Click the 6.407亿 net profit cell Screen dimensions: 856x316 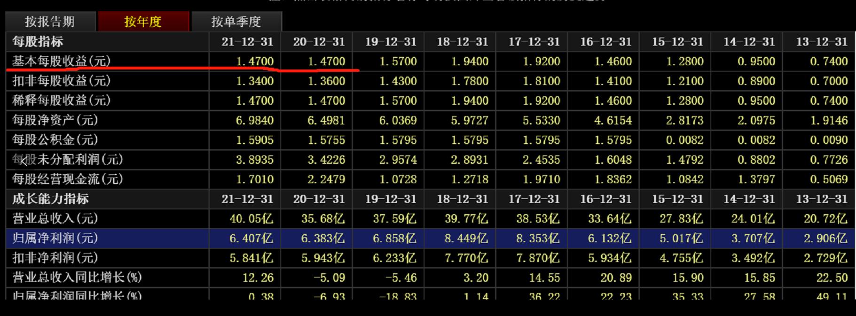tap(251, 239)
